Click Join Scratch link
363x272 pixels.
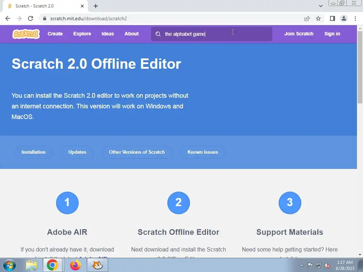pyautogui.click(x=298, y=34)
